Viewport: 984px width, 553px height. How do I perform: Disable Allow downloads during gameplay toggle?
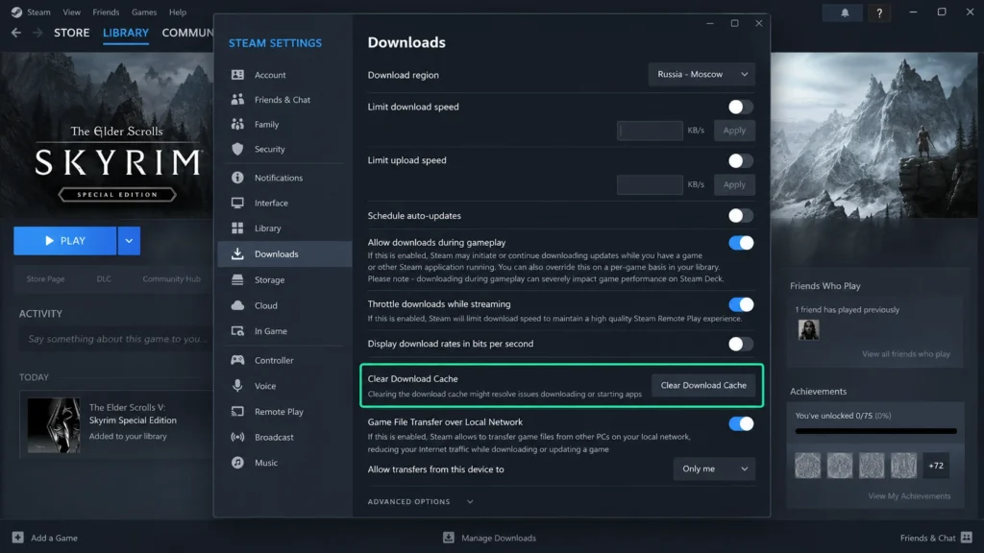741,243
